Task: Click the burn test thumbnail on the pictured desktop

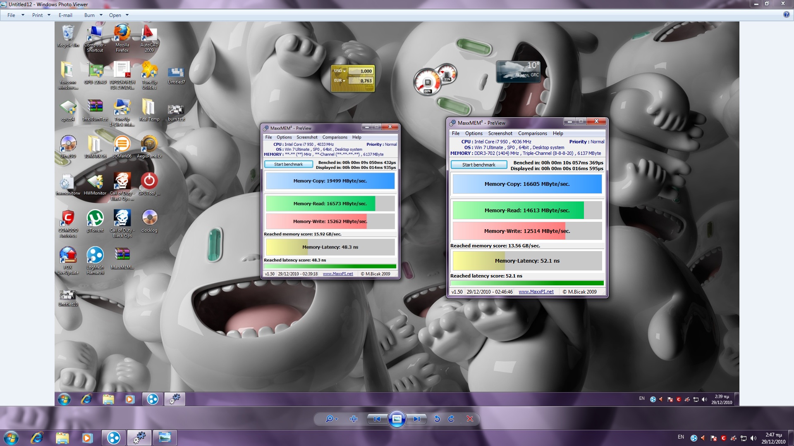Action: (176, 113)
